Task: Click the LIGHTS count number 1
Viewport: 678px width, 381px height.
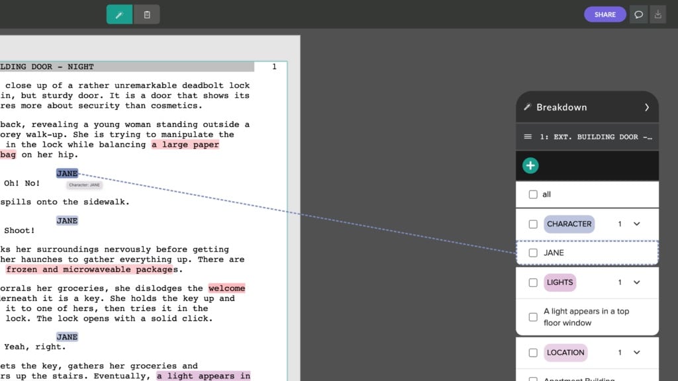Action: (x=620, y=282)
